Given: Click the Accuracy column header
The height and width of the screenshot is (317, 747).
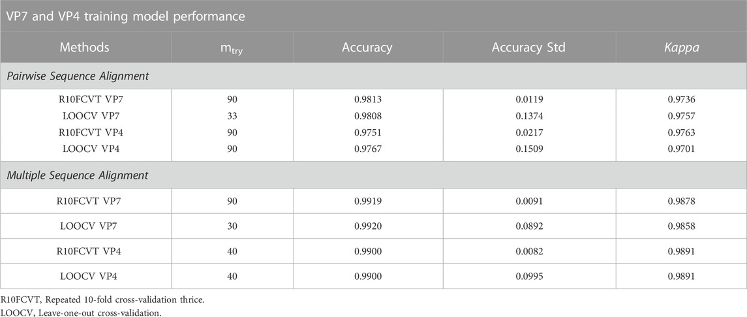Looking at the screenshot, I should pos(367,48).
